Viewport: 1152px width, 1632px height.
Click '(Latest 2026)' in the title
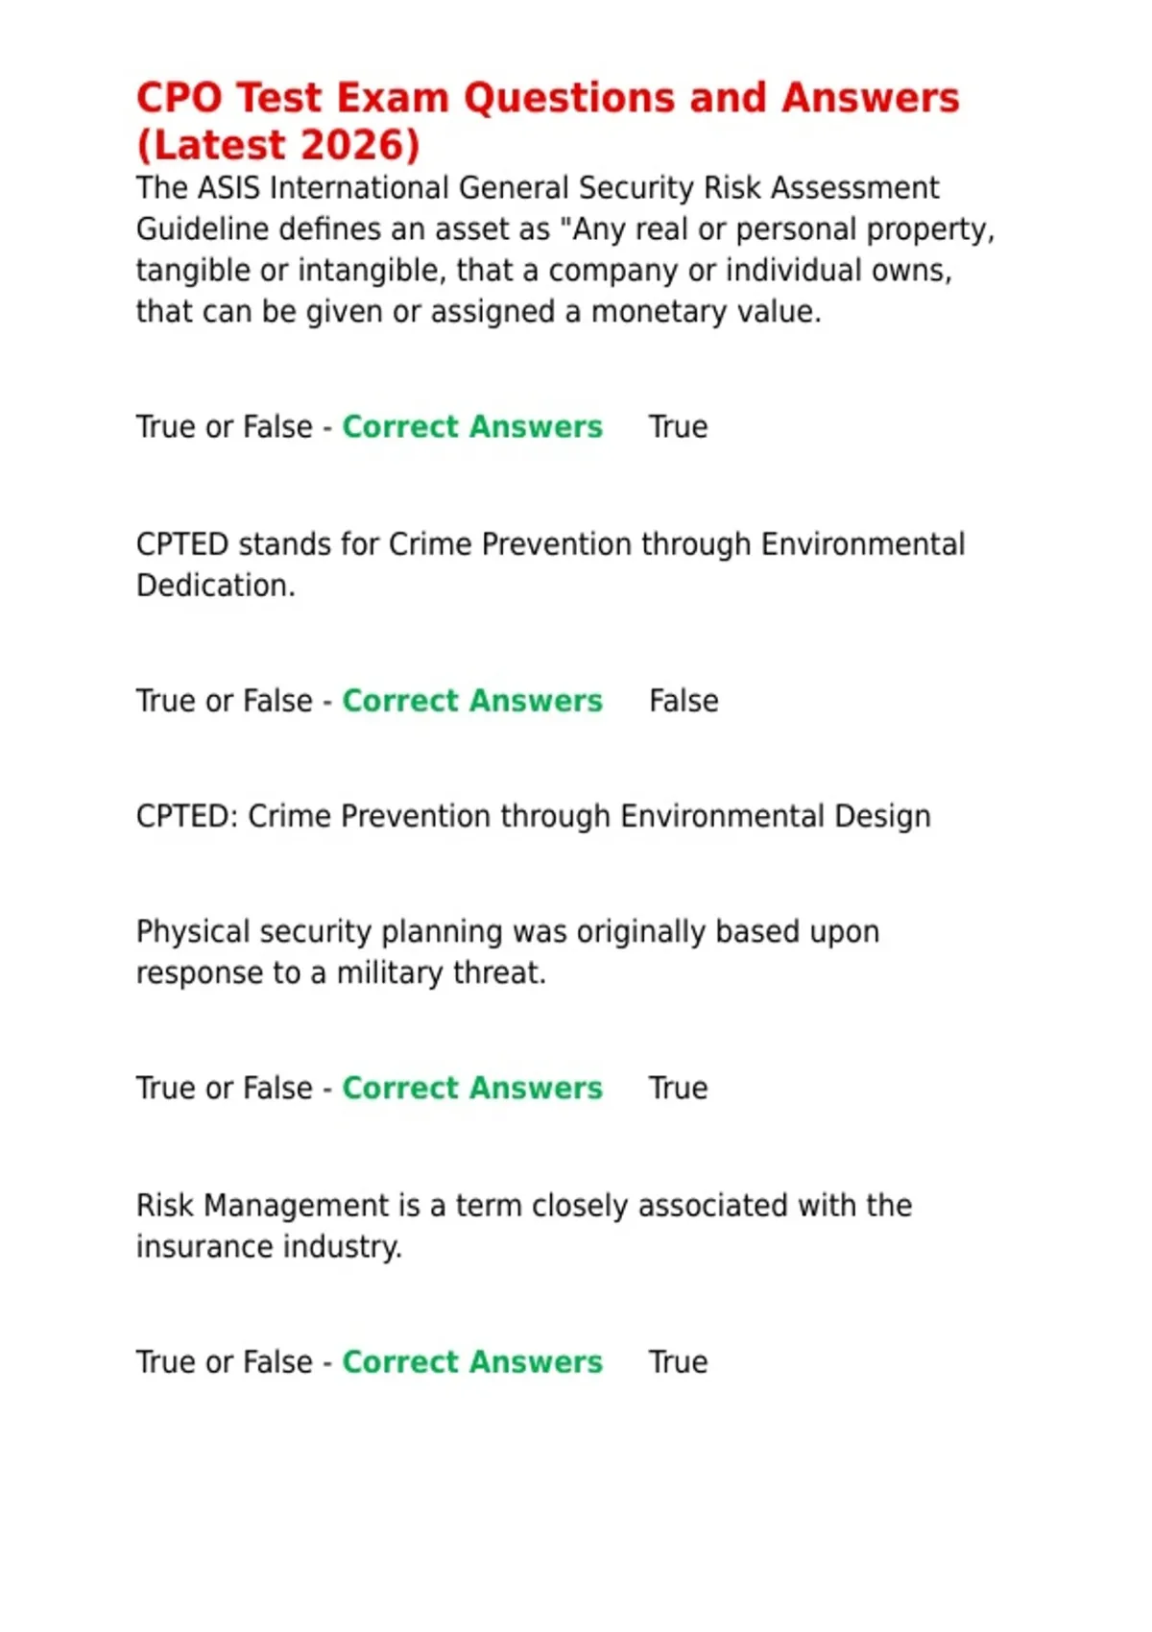pyautogui.click(x=278, y=145)
